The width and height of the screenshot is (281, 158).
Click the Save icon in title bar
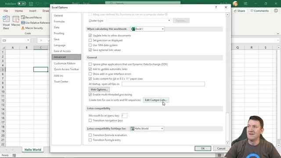coord(31,4)
